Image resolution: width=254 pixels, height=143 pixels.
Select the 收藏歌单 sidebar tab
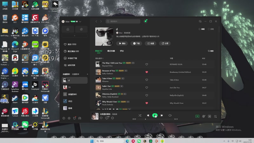click(x=76, y=74)
